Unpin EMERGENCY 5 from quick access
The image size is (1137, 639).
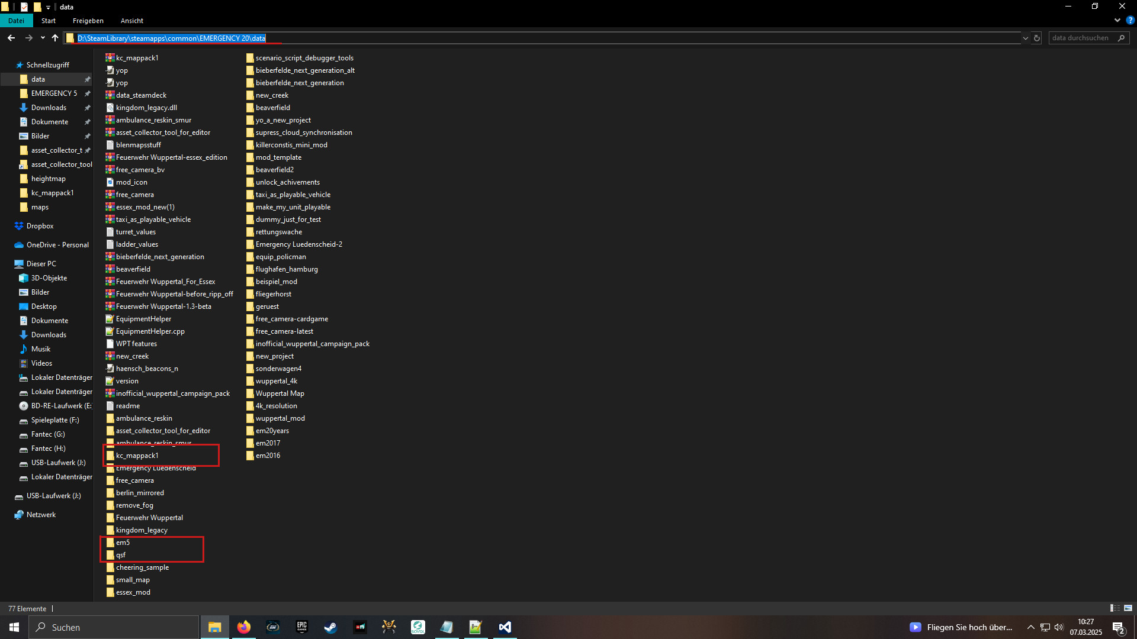[88, 93]
